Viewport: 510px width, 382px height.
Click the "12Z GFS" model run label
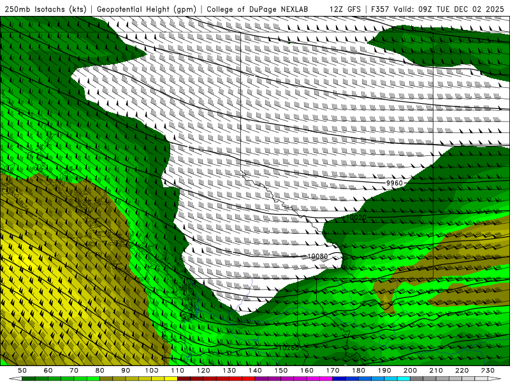point(345,9)
